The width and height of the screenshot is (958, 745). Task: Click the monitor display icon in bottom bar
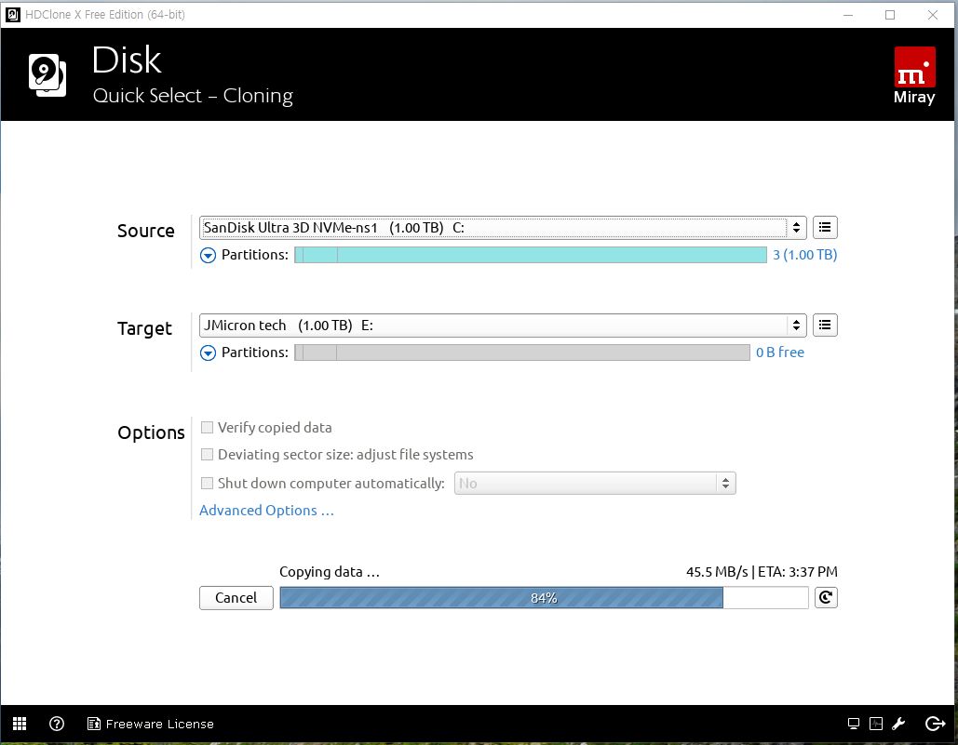click(x=854, y=724)
